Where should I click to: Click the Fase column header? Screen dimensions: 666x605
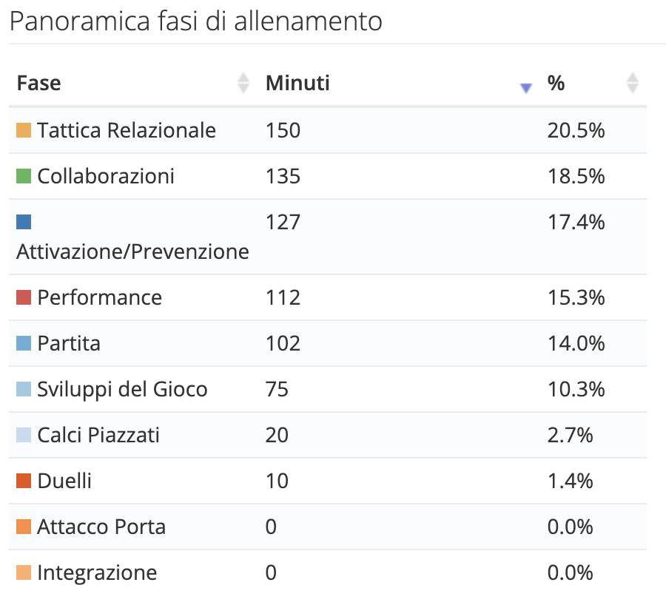coord(38,84)
